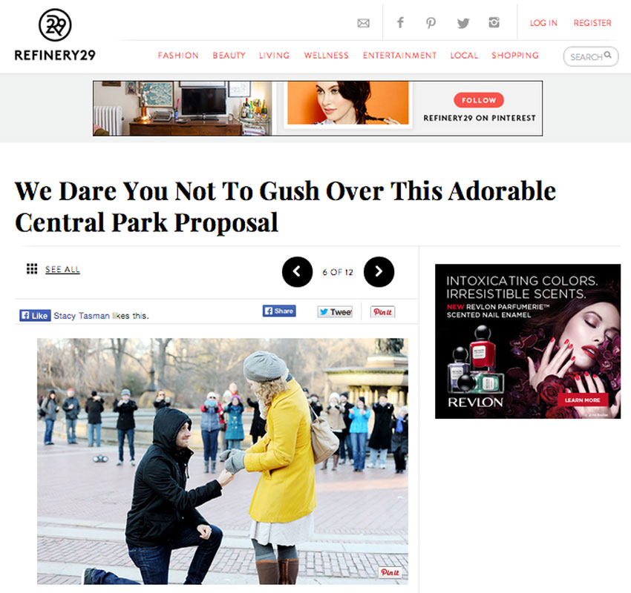
Task: Pin it using the toolbar Pin it button
Action: click(x=383, y=312)
